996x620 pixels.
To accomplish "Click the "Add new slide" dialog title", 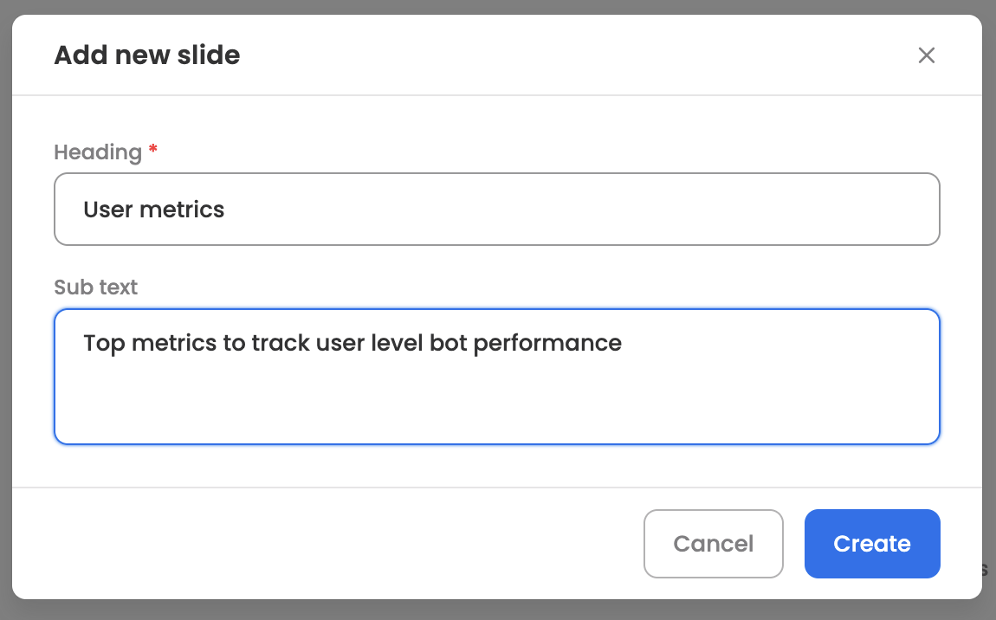I will (x=147, y=56).
